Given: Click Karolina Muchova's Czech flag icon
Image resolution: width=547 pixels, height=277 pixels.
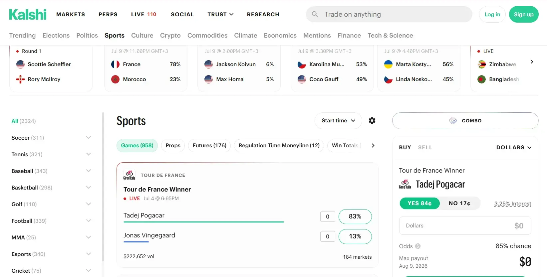Looking at the screenshot, I should 302,64.
